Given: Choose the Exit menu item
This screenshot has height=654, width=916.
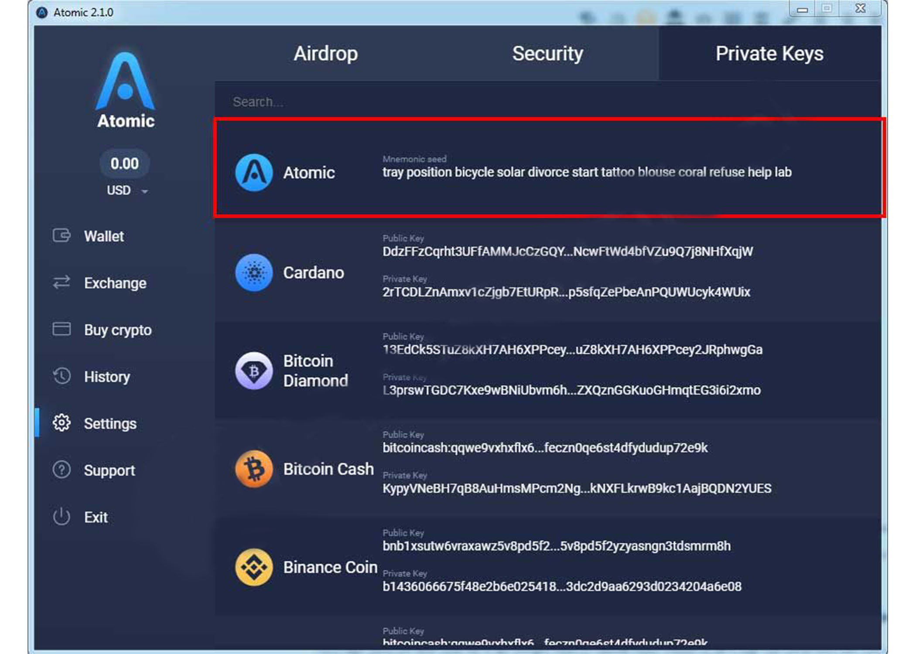Looking at the screenshot, I should [x=96, y=517].
